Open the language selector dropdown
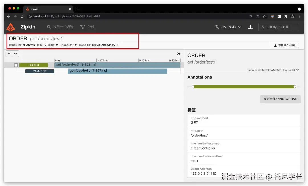Screen dimensions: 308x186 pos(228,27)
